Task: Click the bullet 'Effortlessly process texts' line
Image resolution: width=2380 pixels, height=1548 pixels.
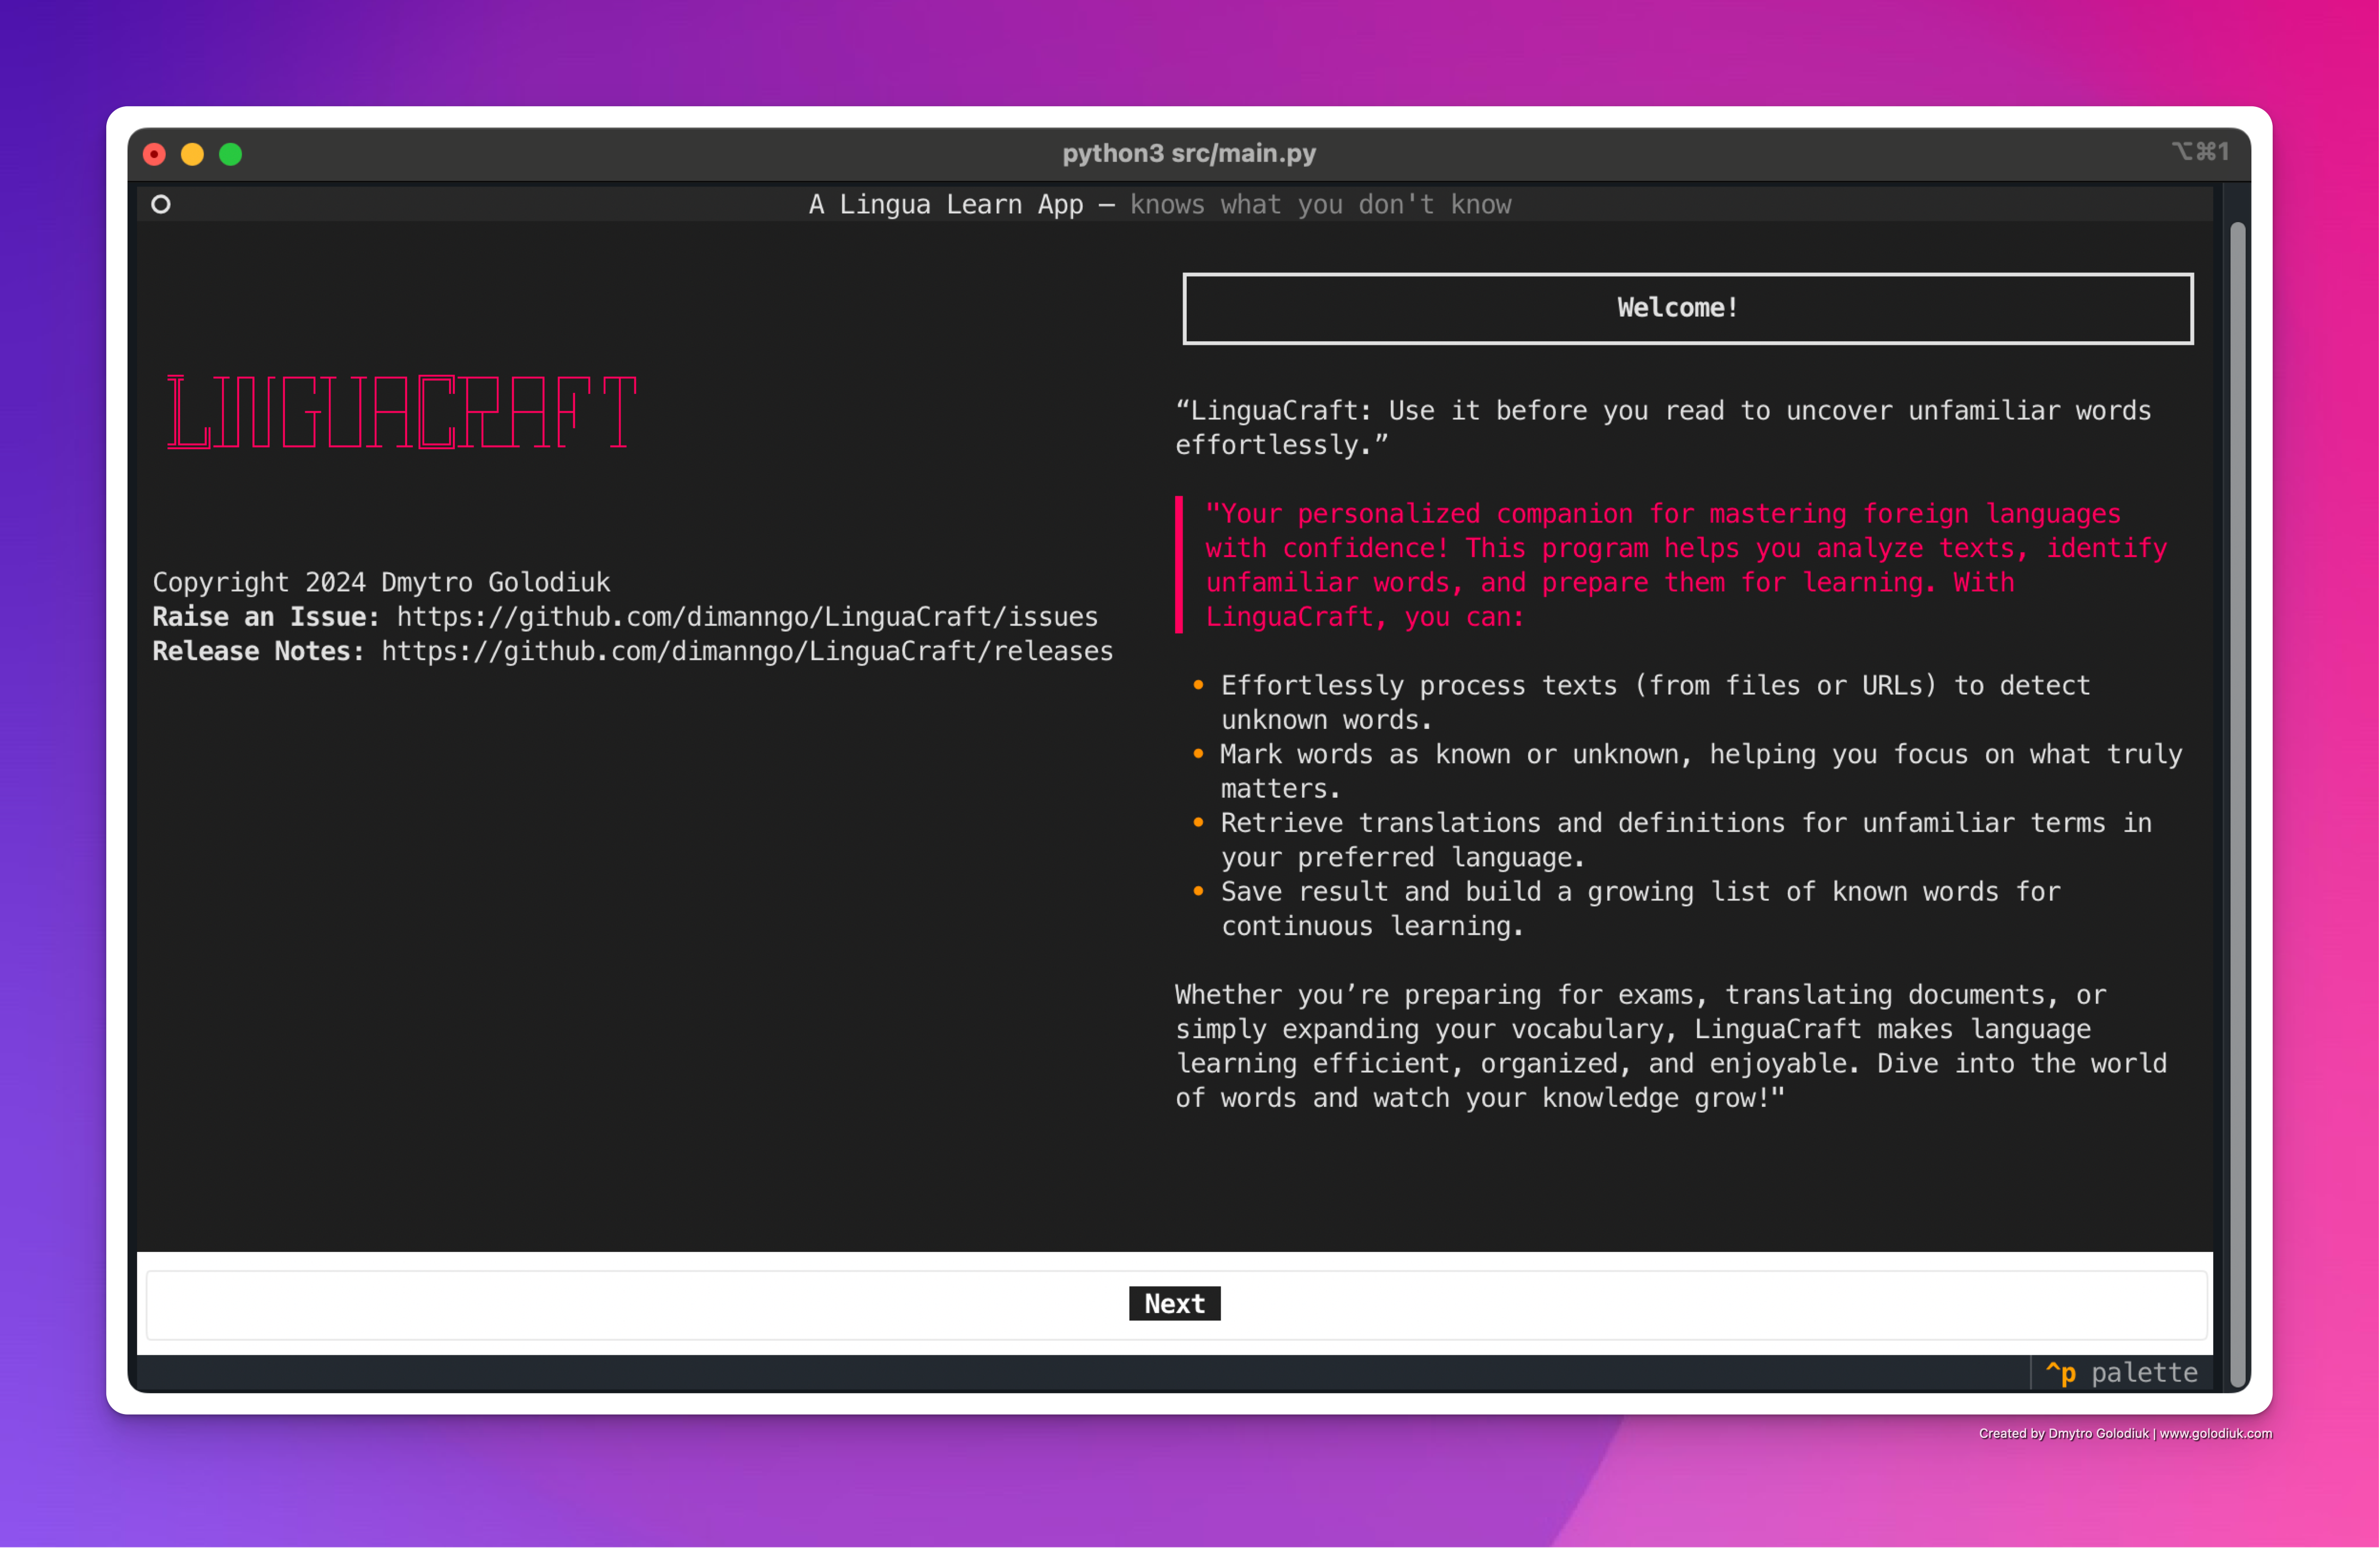Action: pyautogui.click(x=1655, y=702)
